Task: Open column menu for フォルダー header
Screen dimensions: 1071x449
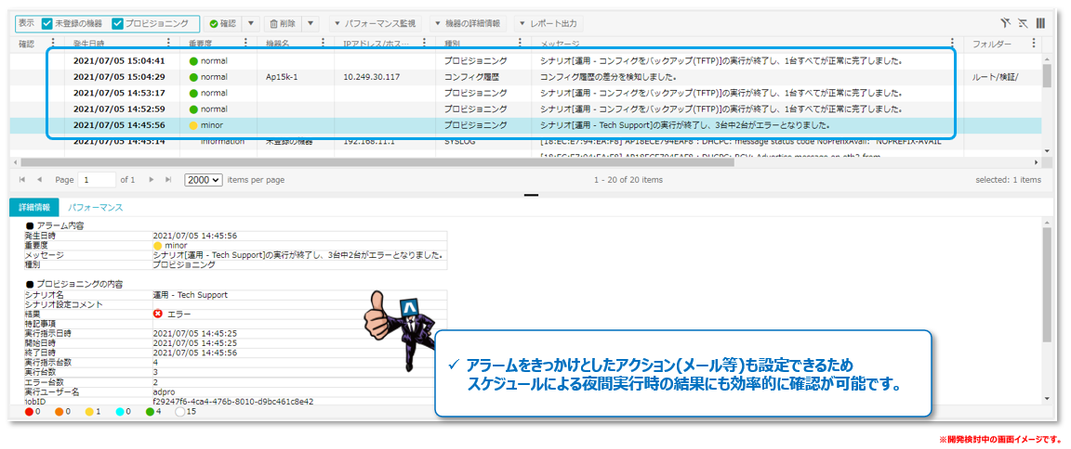Action: point(1033,43)
